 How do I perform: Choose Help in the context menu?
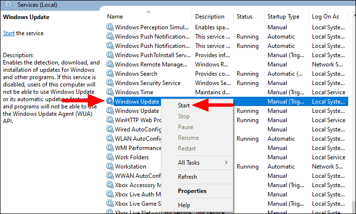tap(184, 205)
